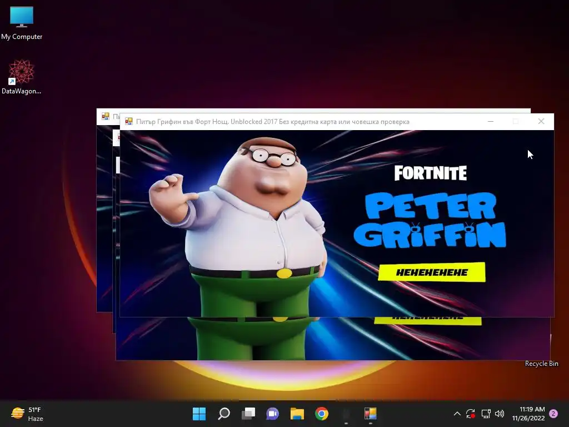The height and width of the screenshot is (427, 569).
Task: Close the front Питър Грифин window
Action: [541, 121]
